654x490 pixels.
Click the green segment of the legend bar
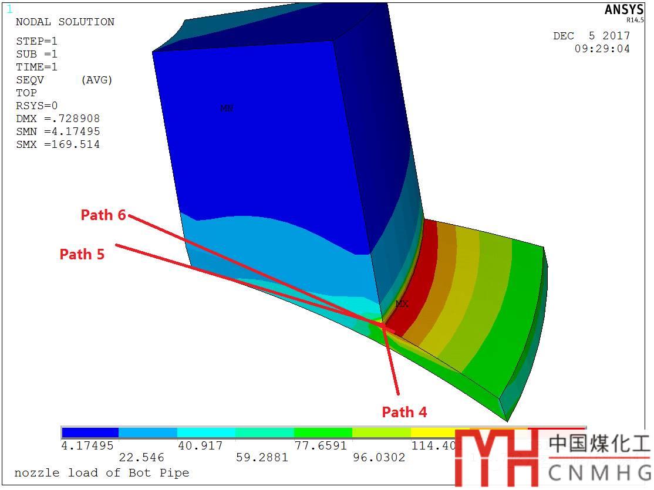coord(322,433)
